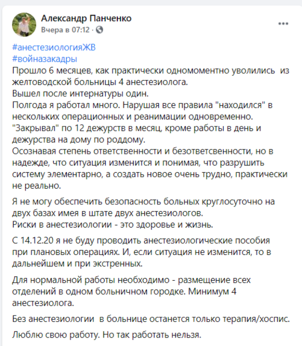
Task: Click the line starting "Закрывал" по 12 дежурств
Action: [137, 128]
